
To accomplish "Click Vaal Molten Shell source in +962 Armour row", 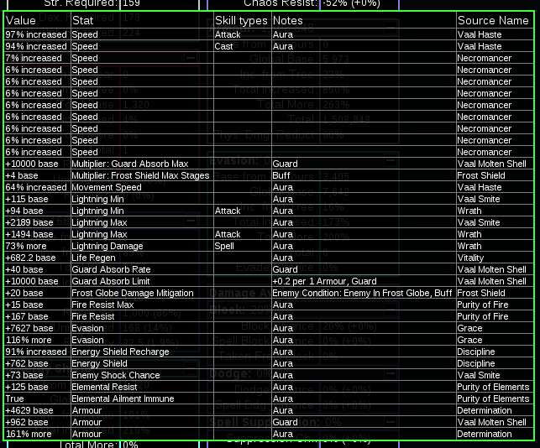I will 492,422.
